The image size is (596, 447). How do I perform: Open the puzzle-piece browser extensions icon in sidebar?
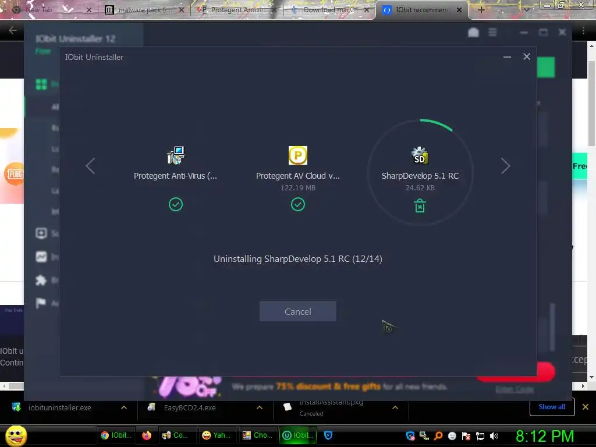pos(41,280)
